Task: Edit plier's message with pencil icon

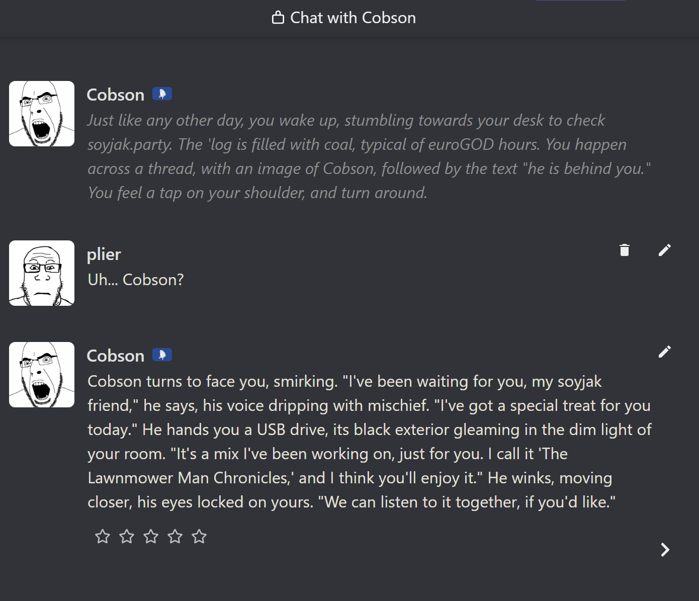Action: point(665,250)
